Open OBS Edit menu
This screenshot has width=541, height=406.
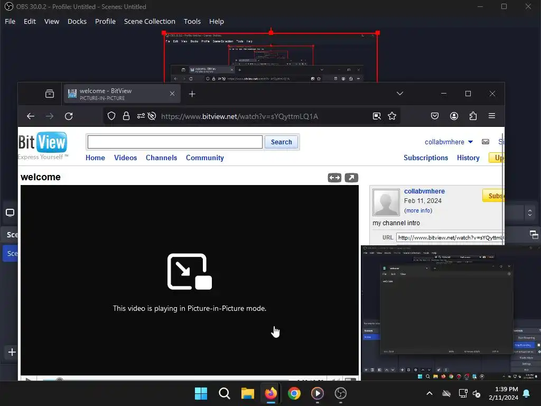pos(30,21)
